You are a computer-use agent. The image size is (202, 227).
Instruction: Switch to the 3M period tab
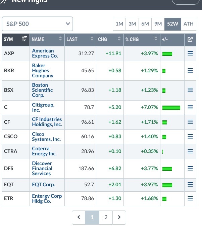pos(132,24)
